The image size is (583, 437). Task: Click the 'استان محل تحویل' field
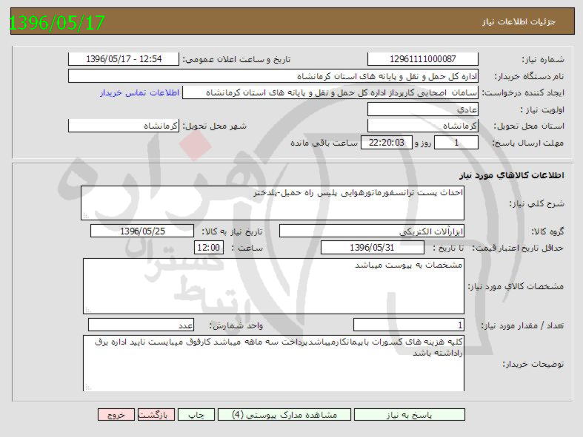pyautogui.click(x=423, y=126)
